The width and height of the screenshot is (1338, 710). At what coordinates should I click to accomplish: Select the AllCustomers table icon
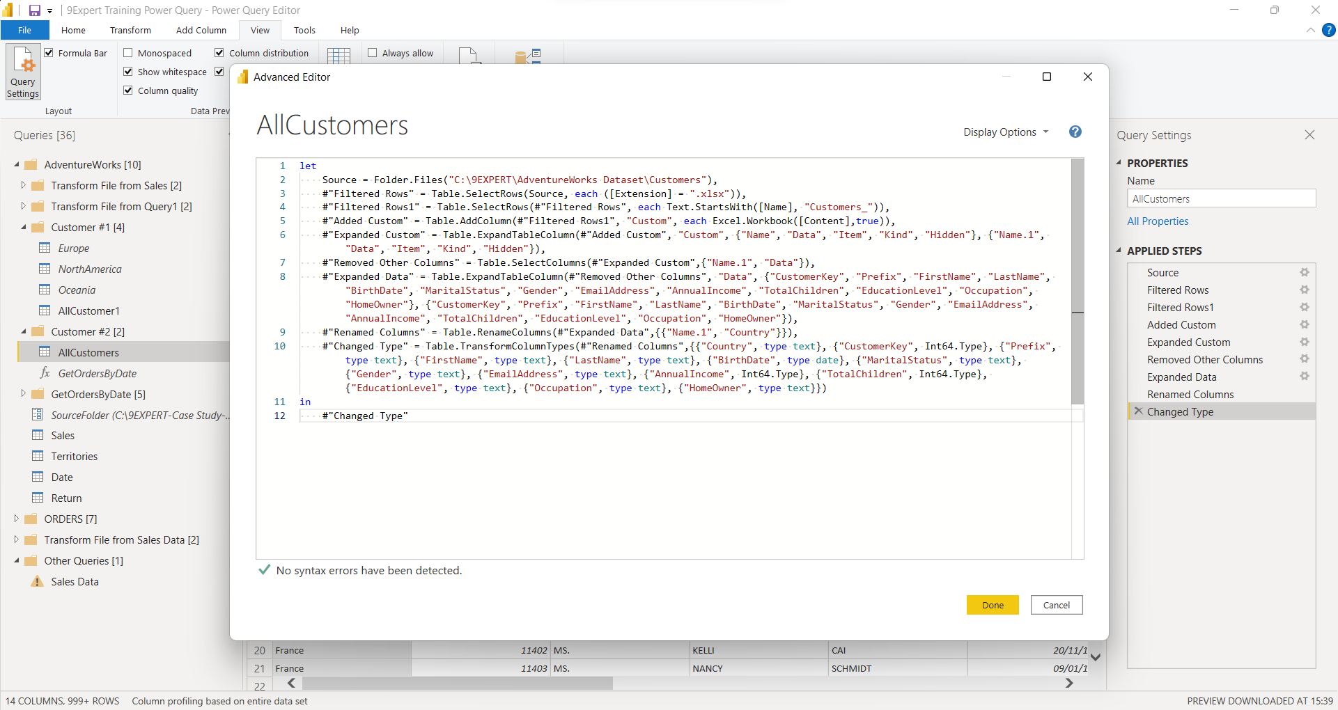click(x=44, y=352)
